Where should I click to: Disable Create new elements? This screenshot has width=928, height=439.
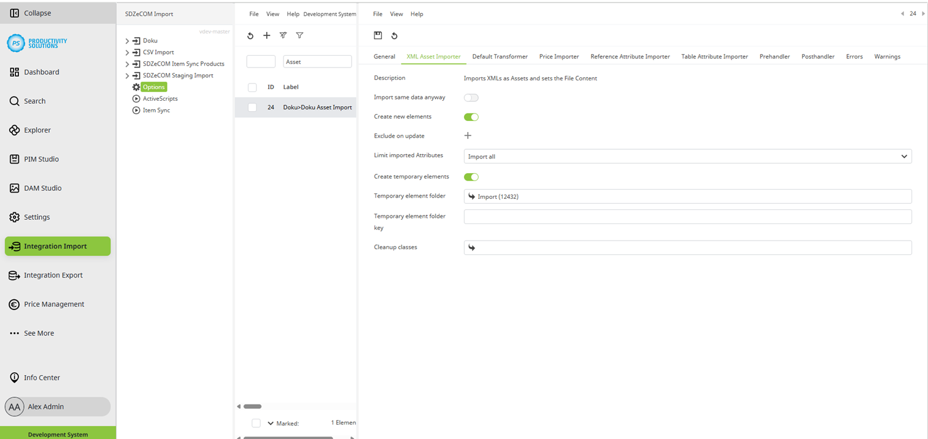click(x=470, y=117)
